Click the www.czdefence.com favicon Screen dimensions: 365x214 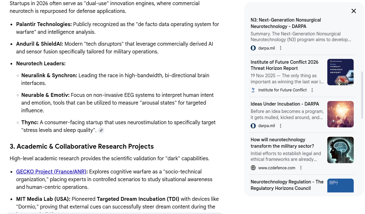click(x=253, y=168)
